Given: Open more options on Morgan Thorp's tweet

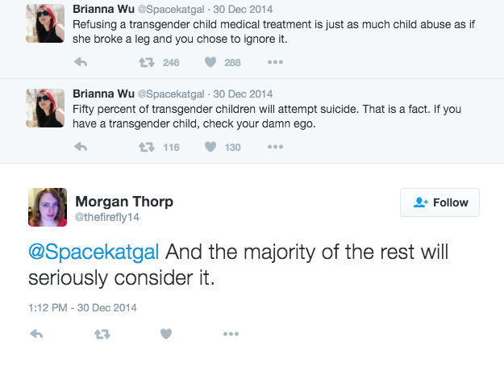Looking at the screenshot, I should pyautogui.click(x=231, y=334).
